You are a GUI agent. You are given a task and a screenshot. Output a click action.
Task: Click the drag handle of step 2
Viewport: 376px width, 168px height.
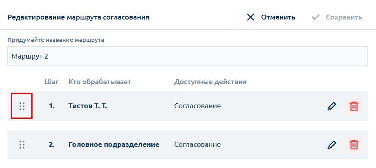pyautogui.click(x=22, y=145)
